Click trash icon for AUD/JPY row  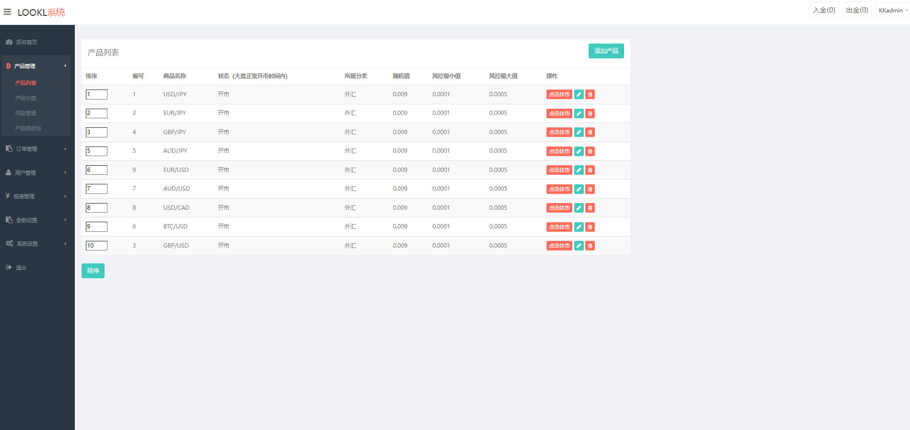click(x=590, y=151)
